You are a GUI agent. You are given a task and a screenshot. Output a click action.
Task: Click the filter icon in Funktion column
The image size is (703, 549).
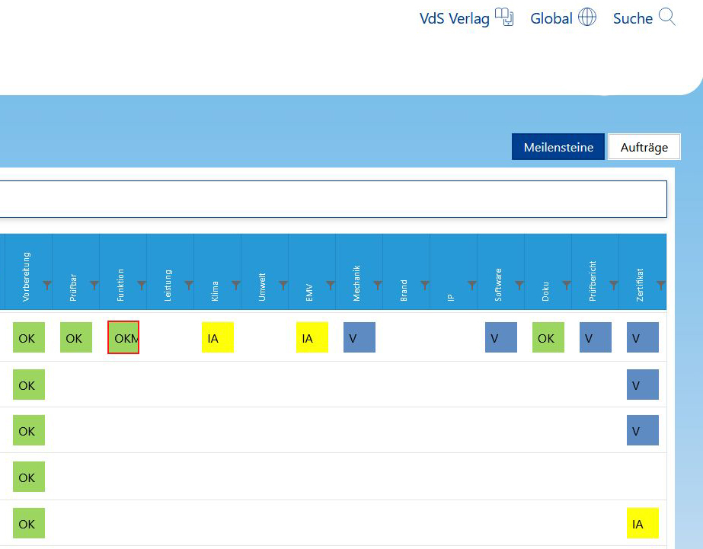pyautogui.click(x=142, y=286)
